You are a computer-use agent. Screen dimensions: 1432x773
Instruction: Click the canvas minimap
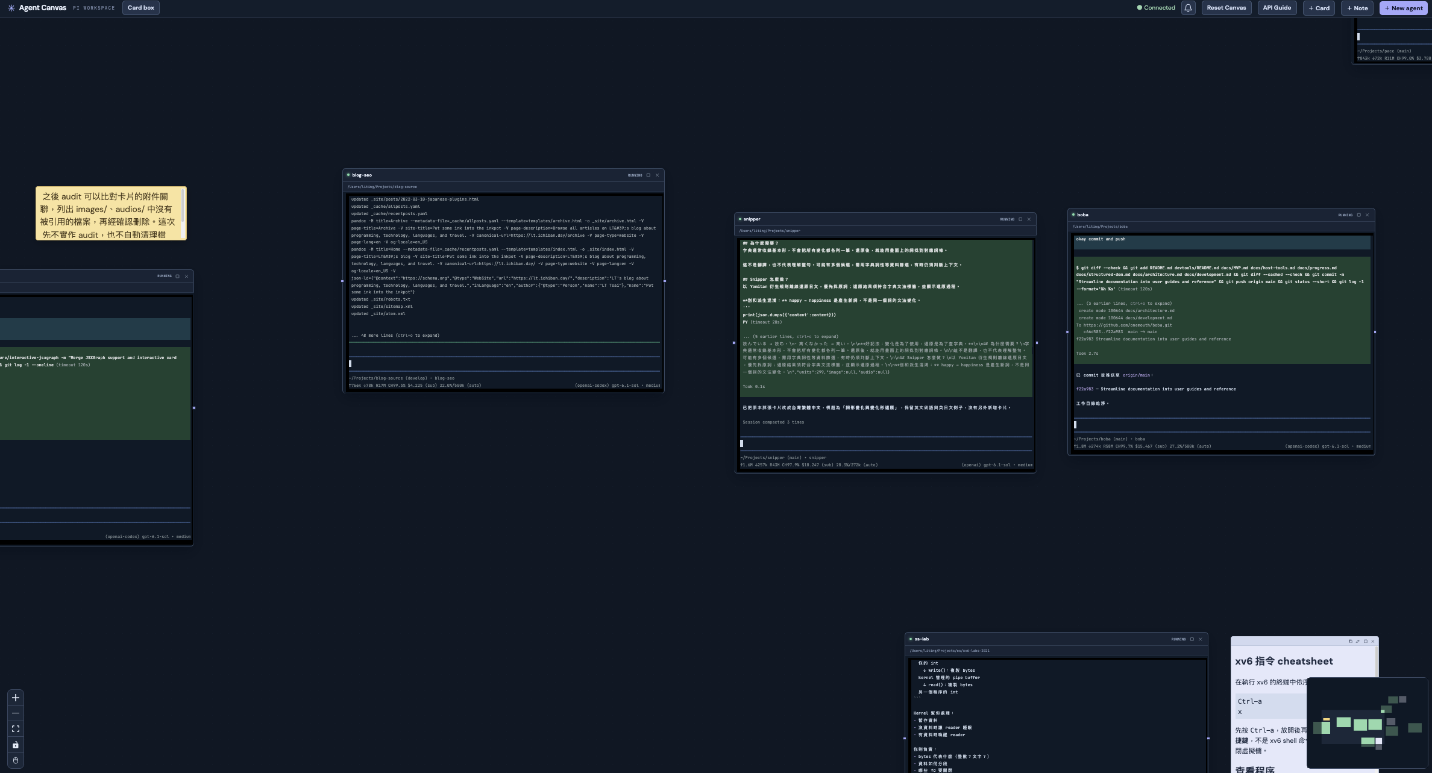coord(1367,722)
